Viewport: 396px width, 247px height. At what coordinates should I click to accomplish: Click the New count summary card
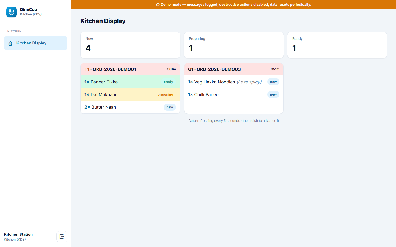130,45
